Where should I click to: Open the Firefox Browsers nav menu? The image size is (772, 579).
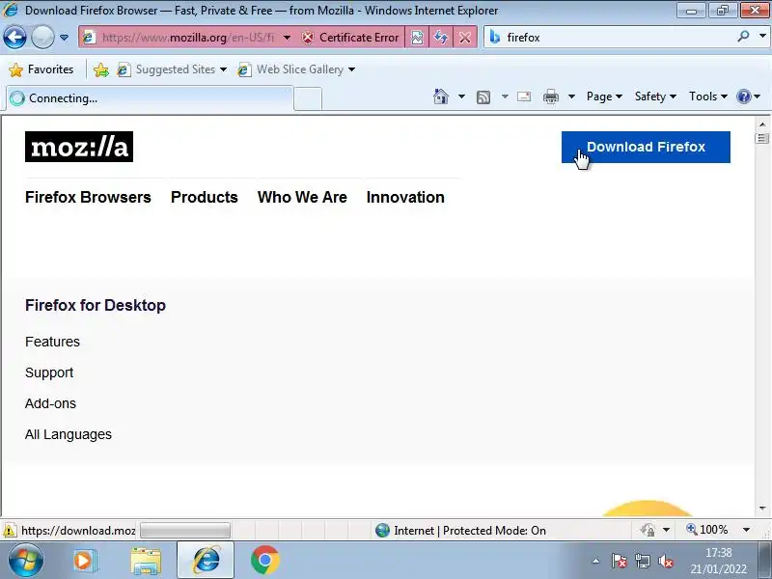point(88,198)
